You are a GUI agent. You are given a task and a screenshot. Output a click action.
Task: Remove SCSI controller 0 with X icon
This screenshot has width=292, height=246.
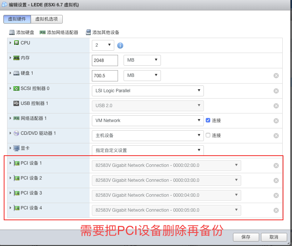pyautogui.click(x=276, y=91)
